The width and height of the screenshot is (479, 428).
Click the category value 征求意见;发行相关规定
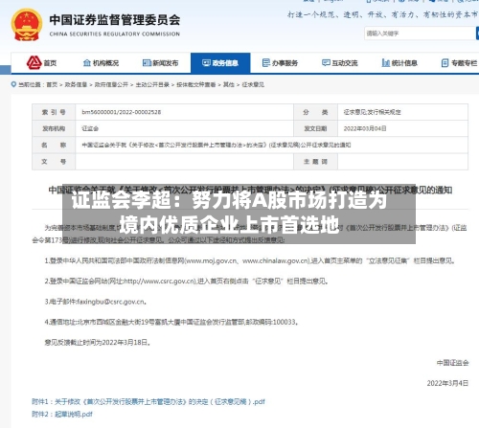click(x=372, y=112)
